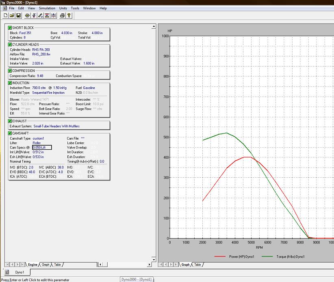Open the Window menu
Image resolution: width=334 pixels, height=282 pixels.
click(89, 8)
